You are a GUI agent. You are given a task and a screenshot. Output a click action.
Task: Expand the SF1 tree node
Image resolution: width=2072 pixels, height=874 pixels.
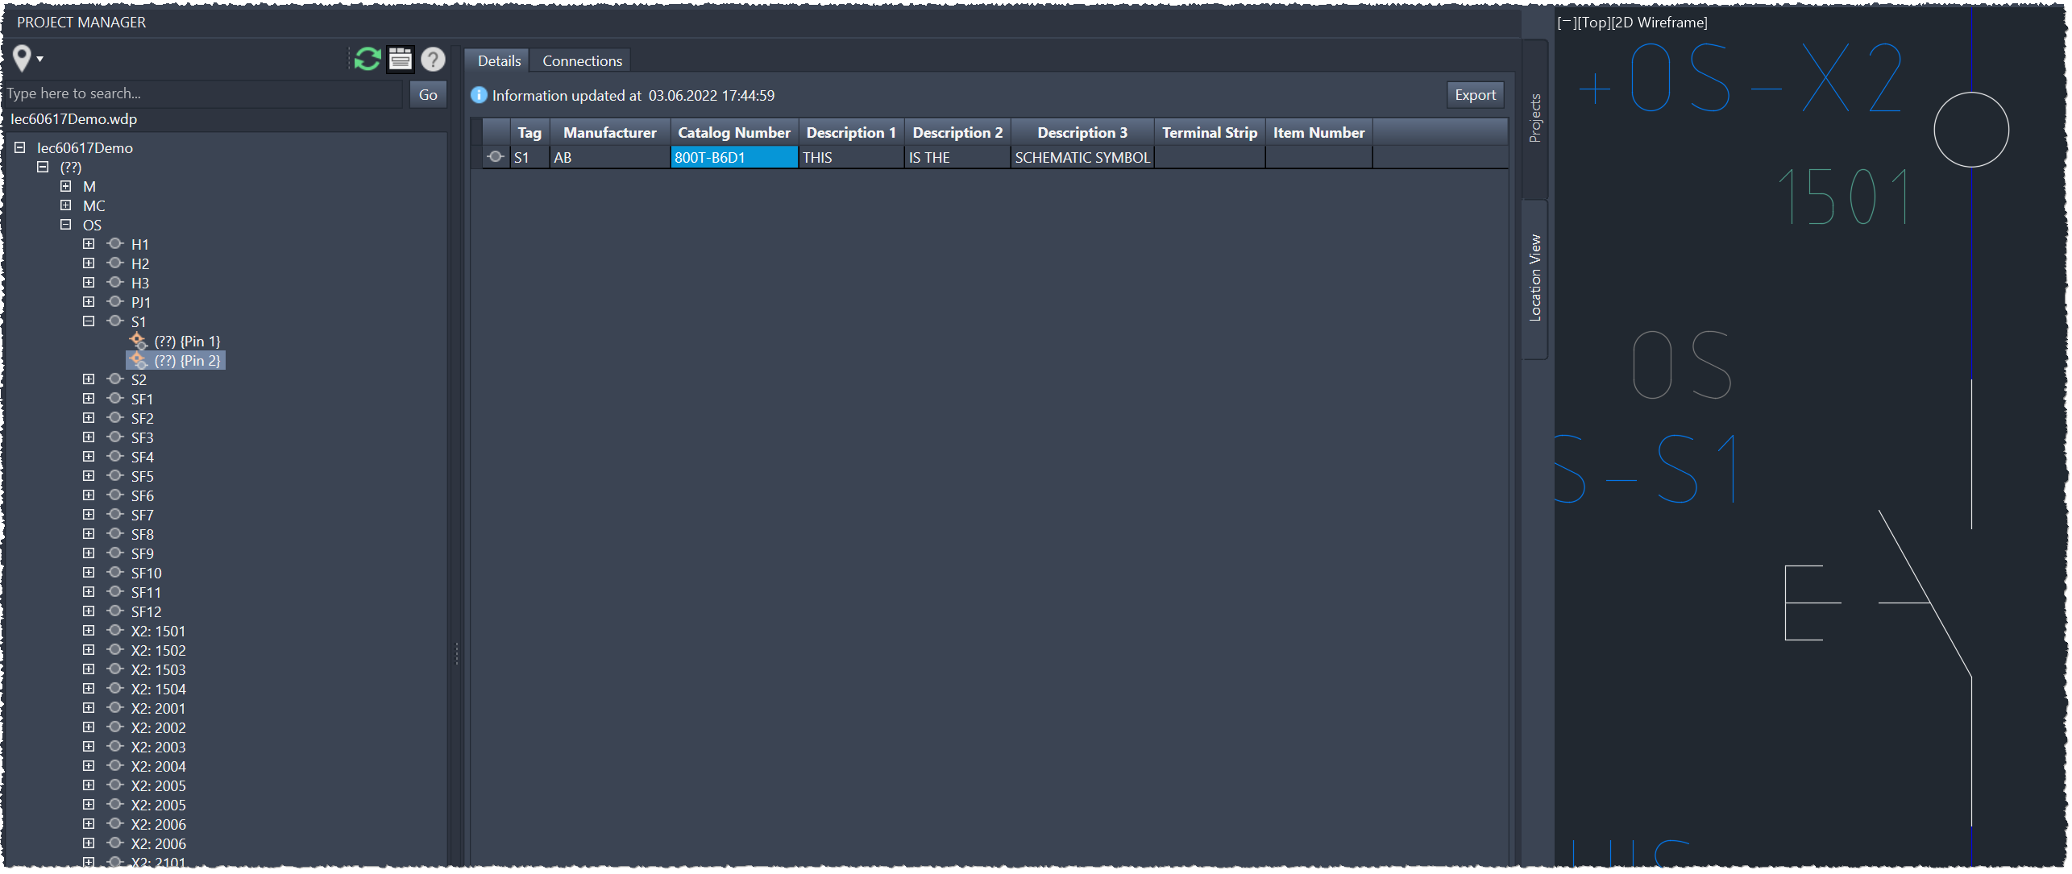click(x=89, y=398)
